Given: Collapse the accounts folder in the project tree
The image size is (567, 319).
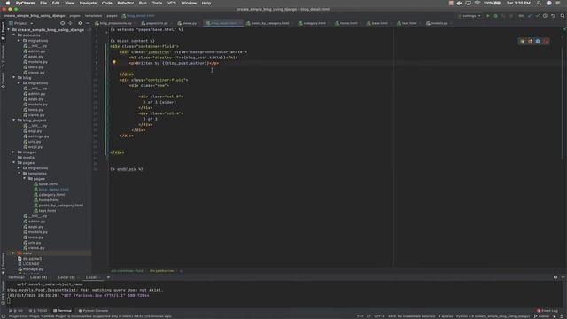Looking at the screenshot, I should 14,35.
